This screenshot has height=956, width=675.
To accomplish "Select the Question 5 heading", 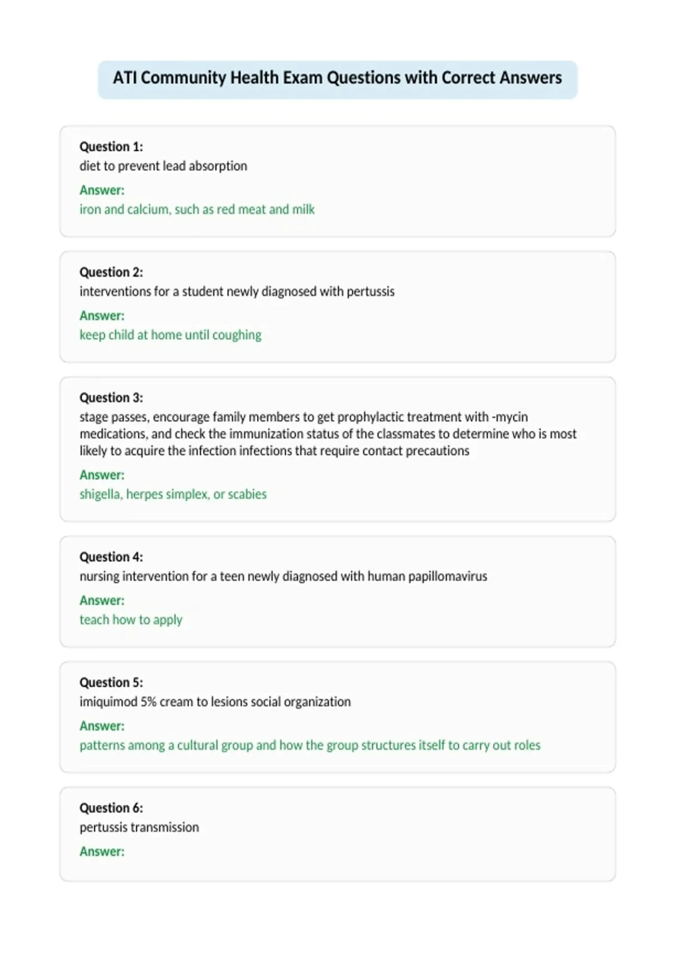I will pyautogui.click(x=111, y=682).
